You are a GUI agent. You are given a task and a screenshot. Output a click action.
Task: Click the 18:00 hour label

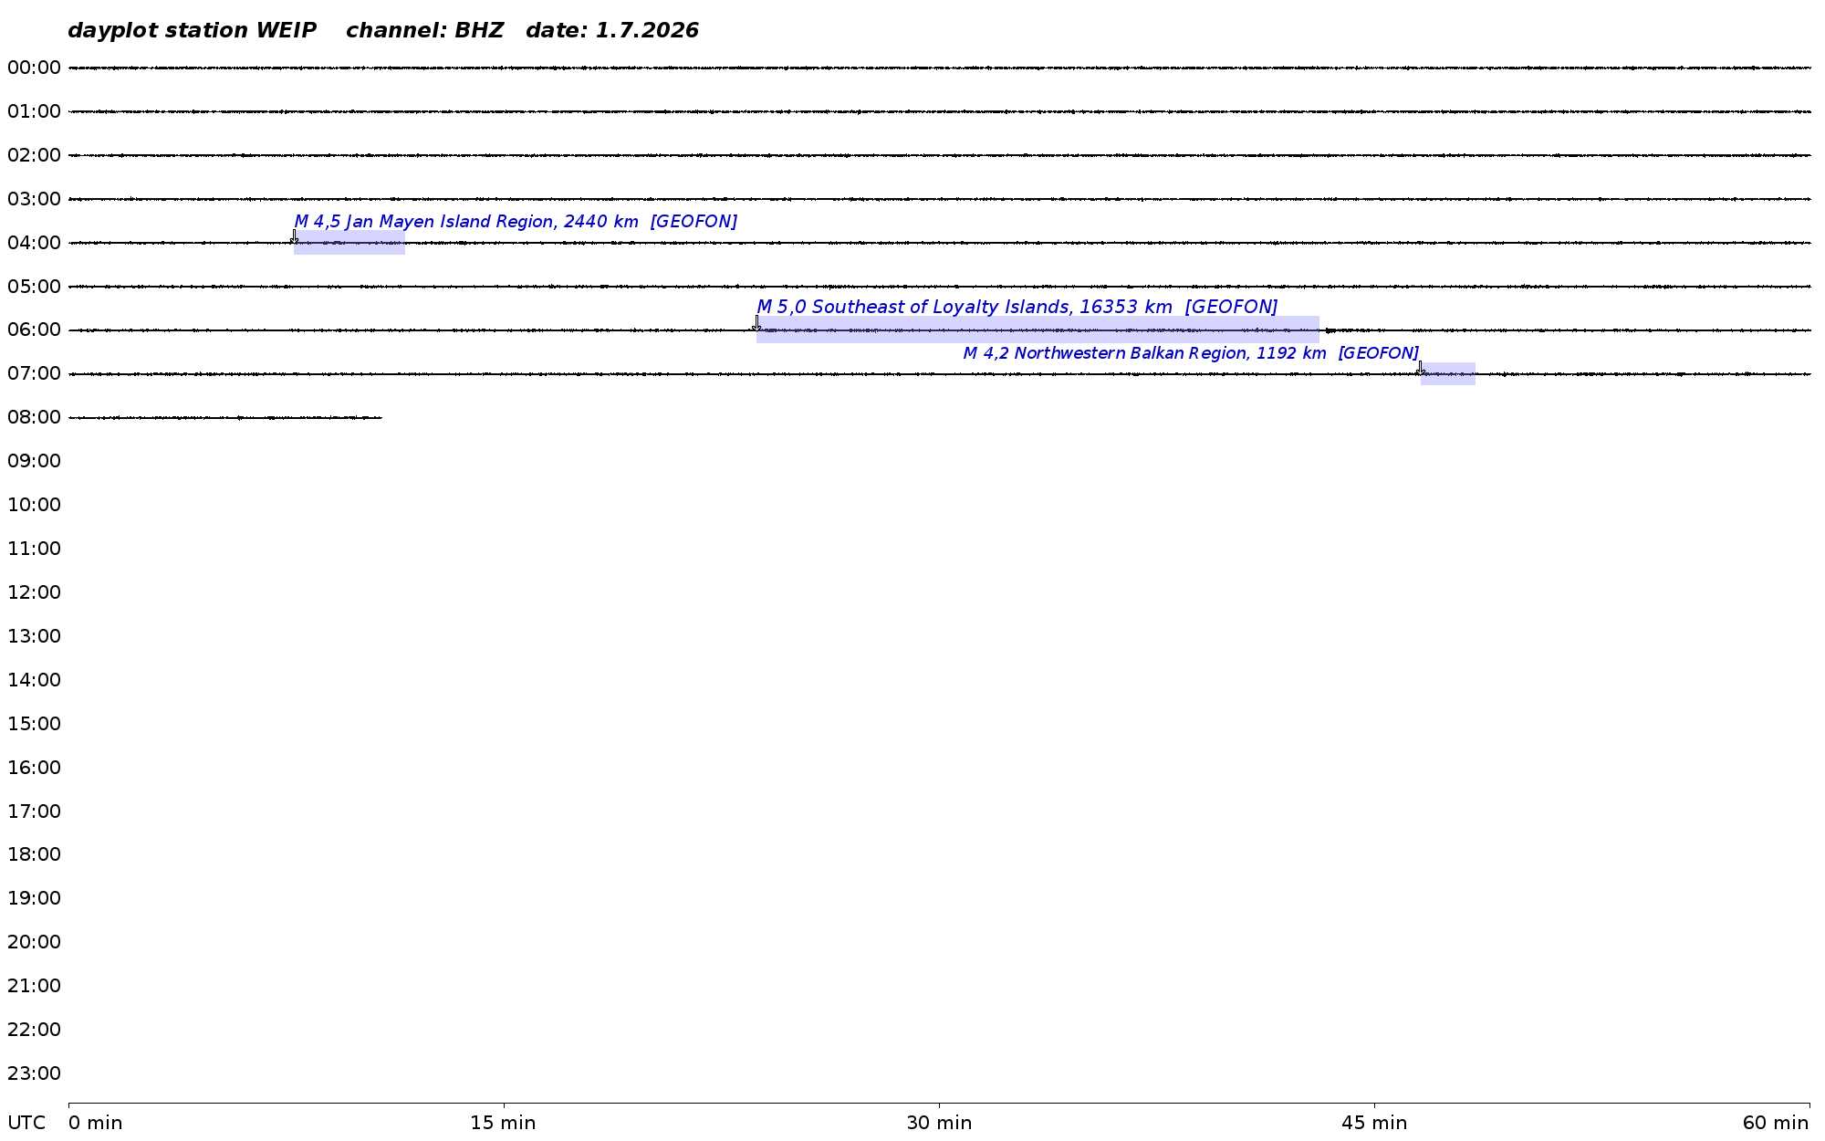(x=34, y=854)
